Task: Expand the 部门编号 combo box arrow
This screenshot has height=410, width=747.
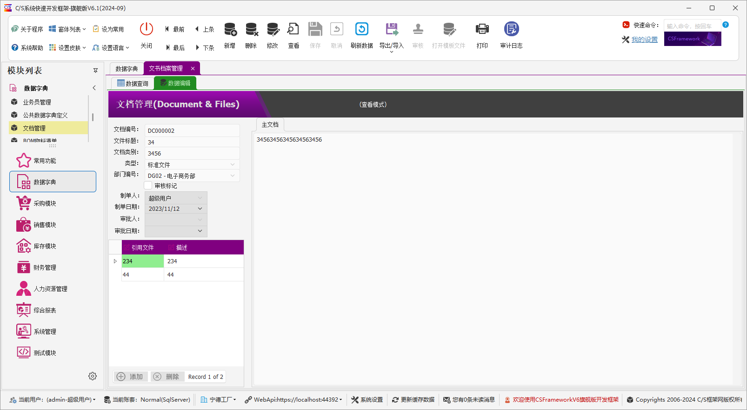Action: (x=233, y=176)
